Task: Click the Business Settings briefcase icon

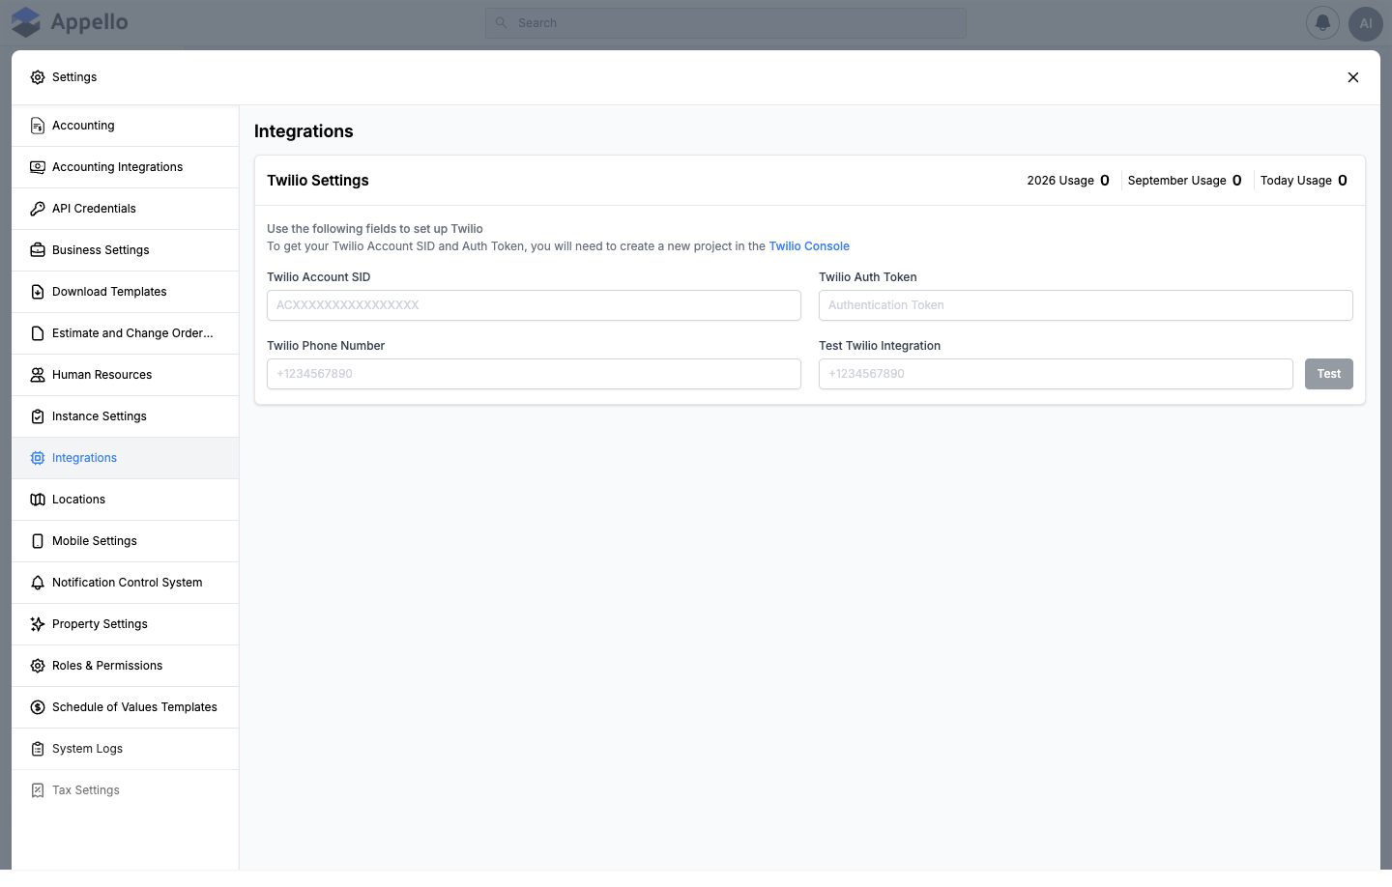Action: coord(38,250)
